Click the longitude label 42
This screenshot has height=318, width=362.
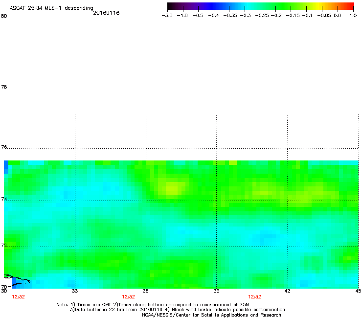click(287, 291)
